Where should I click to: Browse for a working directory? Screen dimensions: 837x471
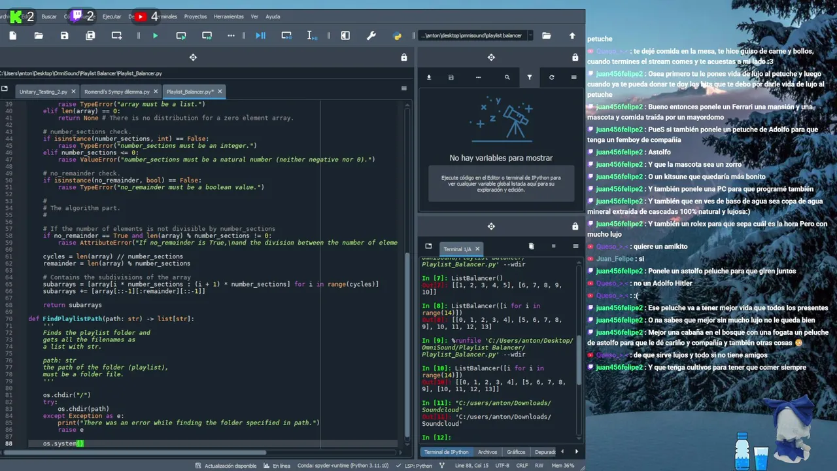click(x=547, y=35)
